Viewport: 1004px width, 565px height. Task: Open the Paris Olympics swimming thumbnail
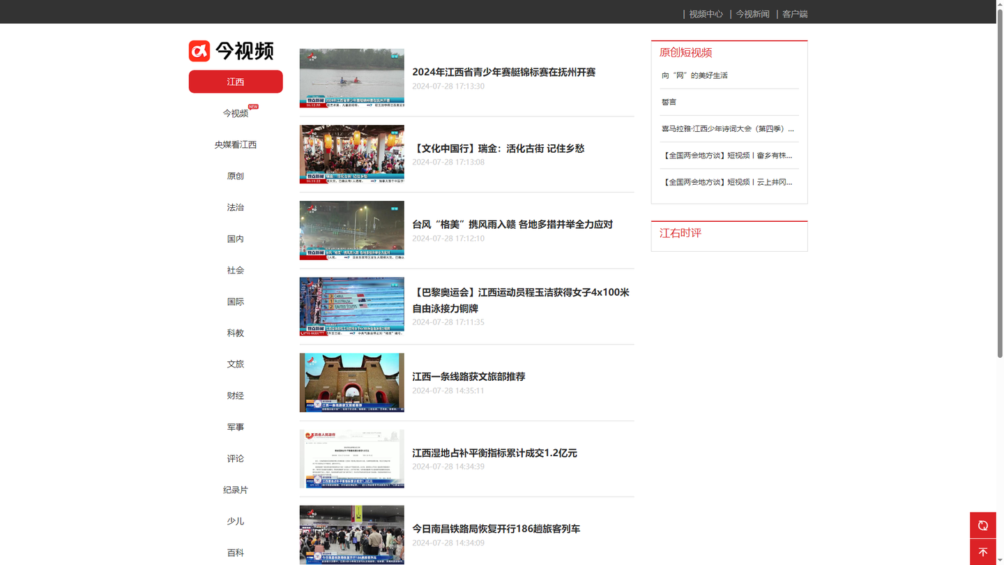(352, 306)
